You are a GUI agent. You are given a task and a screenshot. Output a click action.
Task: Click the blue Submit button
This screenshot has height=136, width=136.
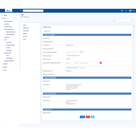82,117
